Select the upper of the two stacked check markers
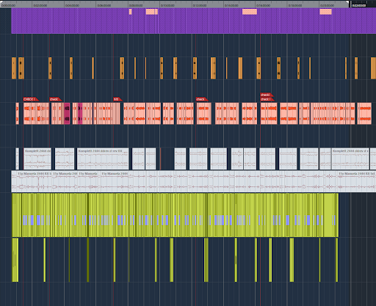This screenshot has width=376, height=306. point(267,95)
